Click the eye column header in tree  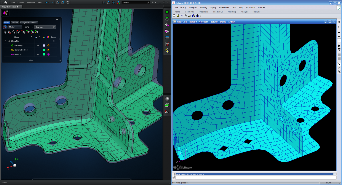pos(36,37)
